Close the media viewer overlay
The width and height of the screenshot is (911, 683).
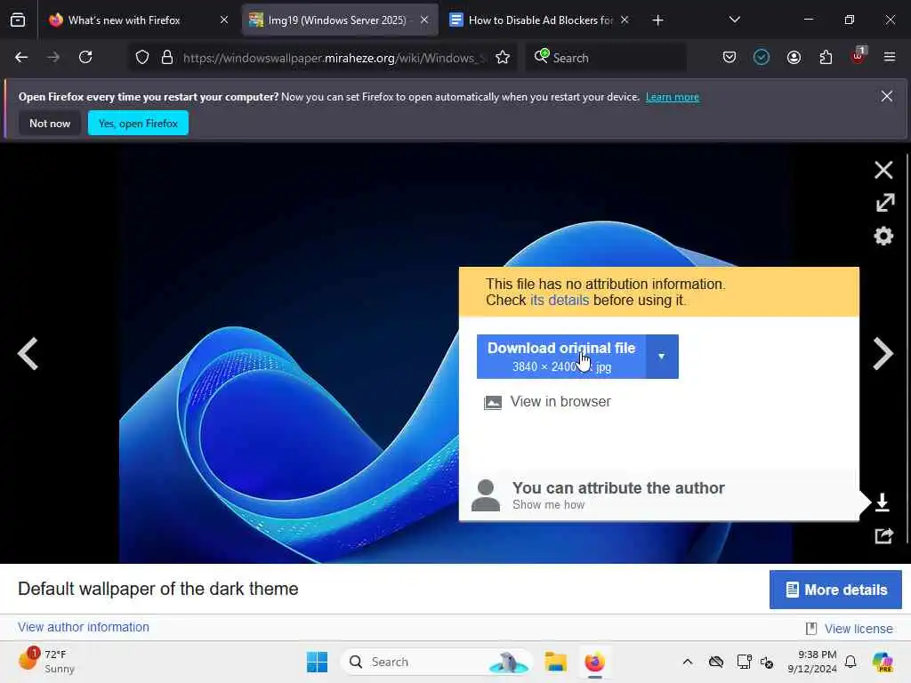coord(883,170)
